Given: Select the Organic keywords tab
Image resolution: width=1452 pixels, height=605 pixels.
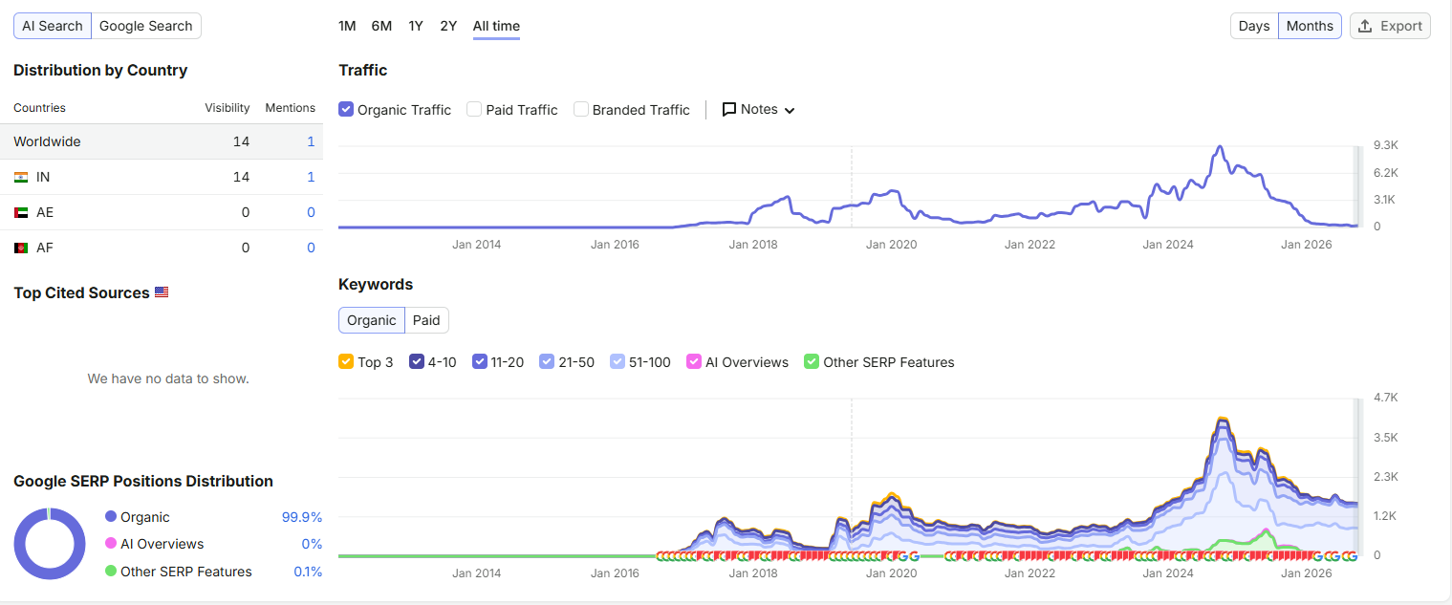Looking at the screenshot, I should [x=372, y=320].
